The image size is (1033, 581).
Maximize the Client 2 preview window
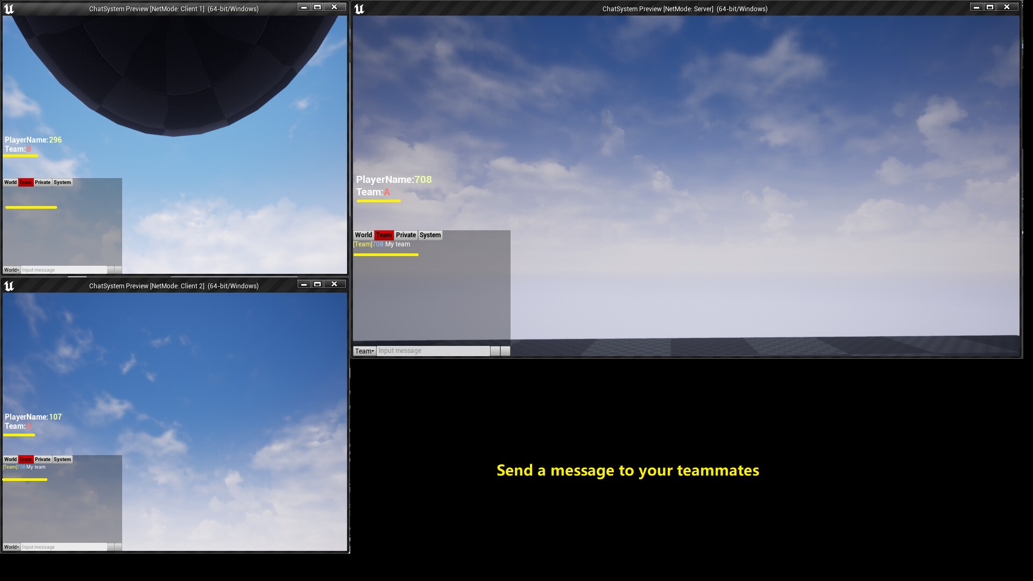tap(317, 284)
